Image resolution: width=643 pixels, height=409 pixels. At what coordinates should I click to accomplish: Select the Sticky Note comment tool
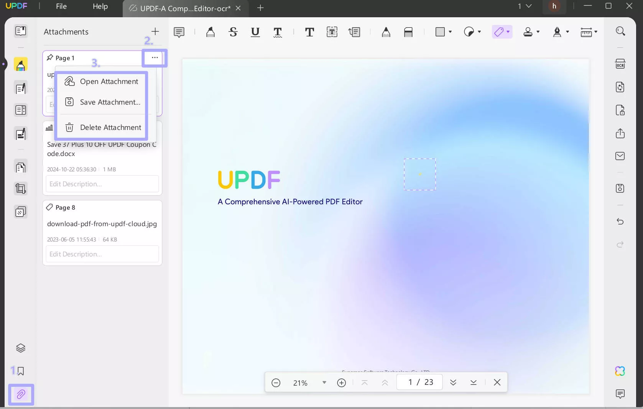click(x=179, y=32)
